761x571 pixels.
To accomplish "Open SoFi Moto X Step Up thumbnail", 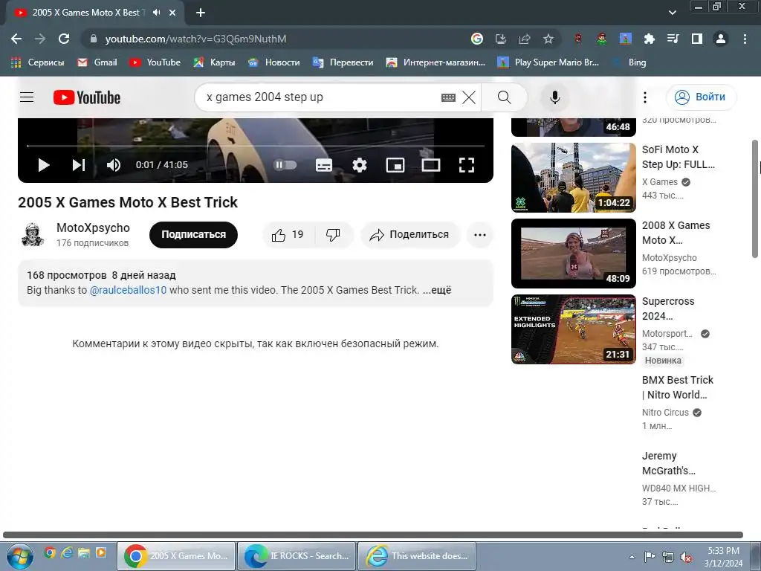I will [x=573, y=177].
